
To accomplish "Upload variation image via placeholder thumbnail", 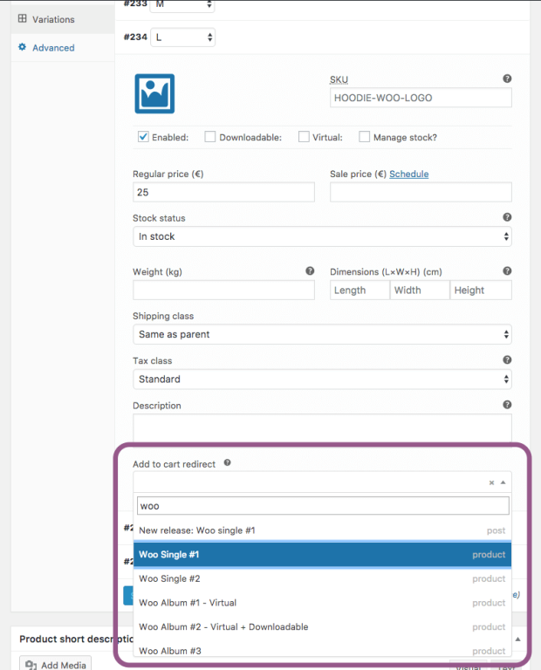I will [x=154, y=93].
